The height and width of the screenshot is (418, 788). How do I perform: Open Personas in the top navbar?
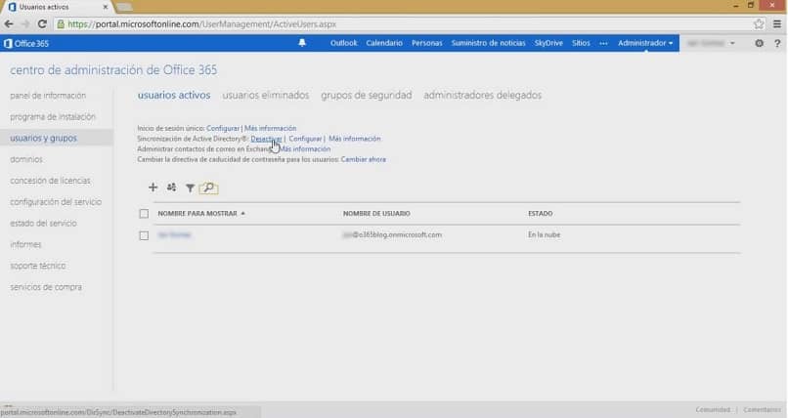pos(426,43)
